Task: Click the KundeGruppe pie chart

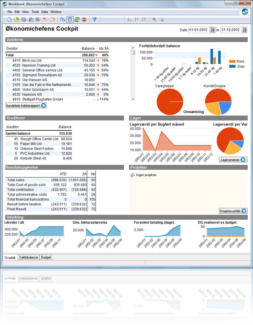Action: point(218,102)
